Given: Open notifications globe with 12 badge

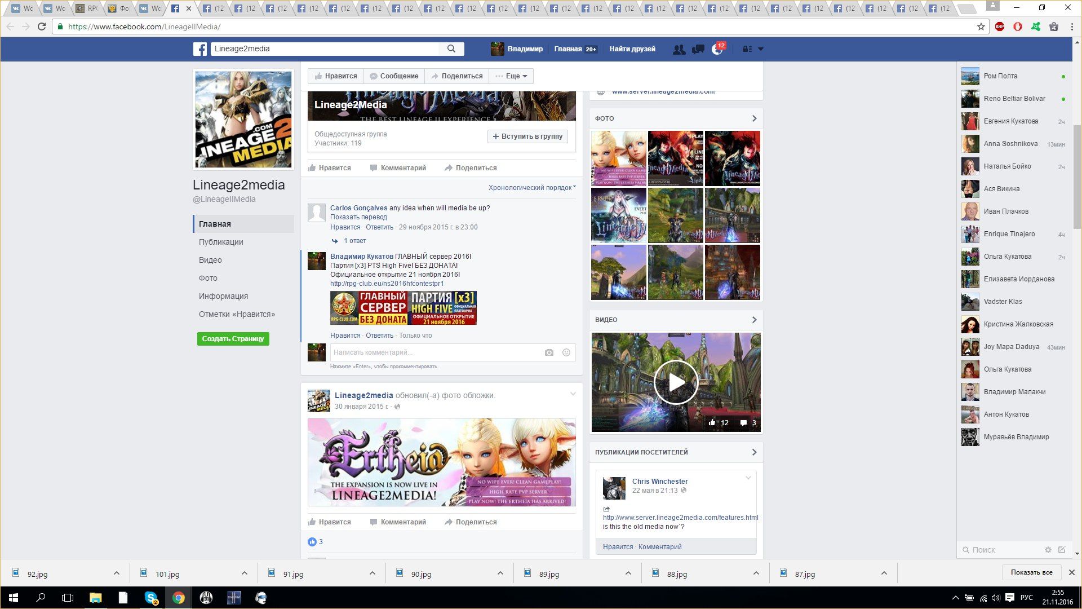Looking at the screenshot, I should pos(717,50).
